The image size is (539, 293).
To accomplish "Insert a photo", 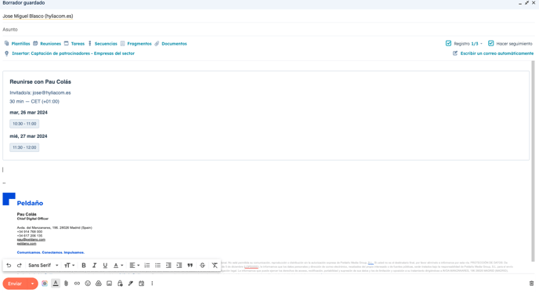I will (109, 284).
